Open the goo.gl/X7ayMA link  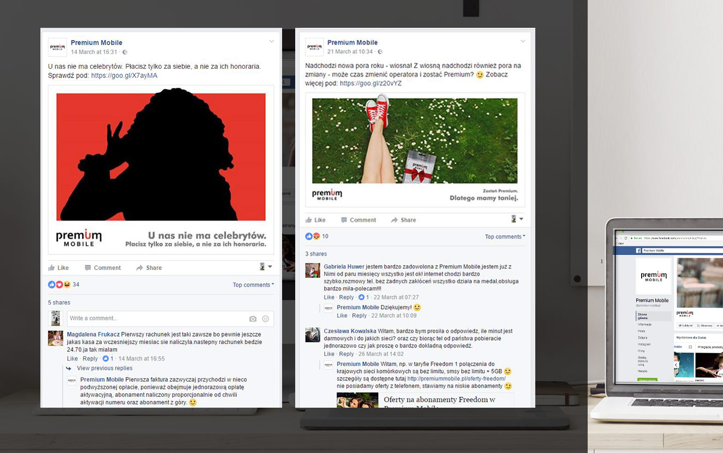pyautogui.click(x=124, y=76)
